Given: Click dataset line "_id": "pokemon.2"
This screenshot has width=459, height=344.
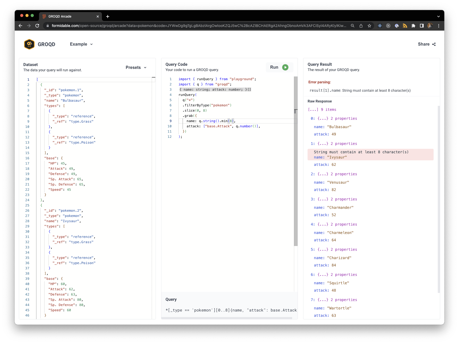Looking at the screenshot, I should click(64, 211).
